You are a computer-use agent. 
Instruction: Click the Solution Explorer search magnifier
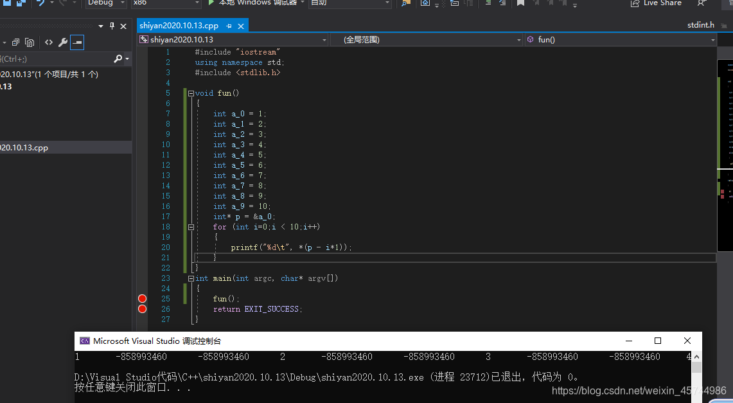pyautogui.click(x=118, y=58)
